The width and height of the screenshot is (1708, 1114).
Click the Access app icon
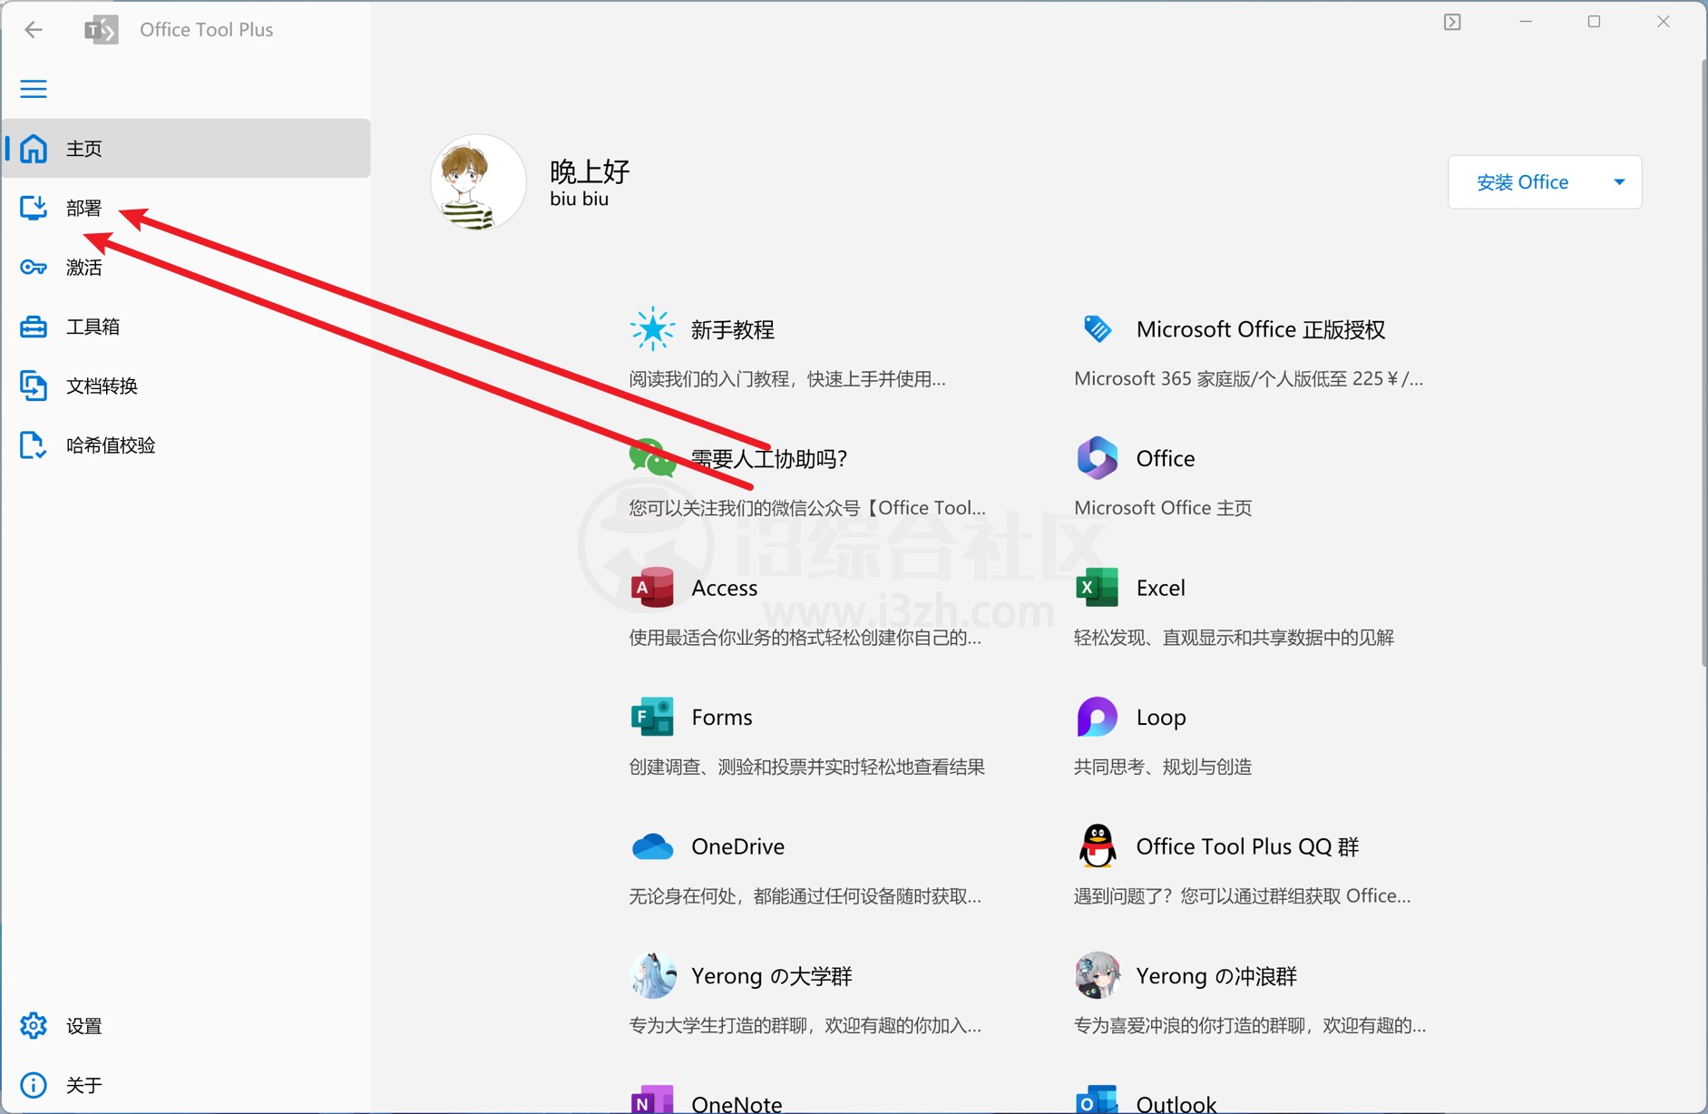652,588
